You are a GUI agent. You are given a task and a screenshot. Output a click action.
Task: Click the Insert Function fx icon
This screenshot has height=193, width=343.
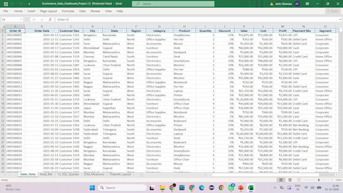click(50, 20)
